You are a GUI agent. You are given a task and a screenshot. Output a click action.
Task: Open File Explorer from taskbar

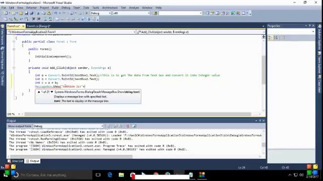[x=121, y=175]
